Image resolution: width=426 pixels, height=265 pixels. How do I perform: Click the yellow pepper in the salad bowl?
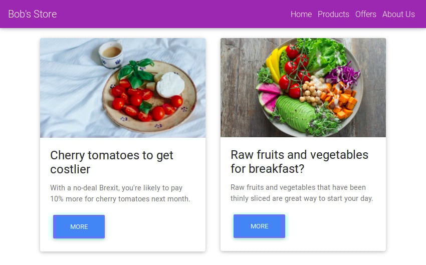pos(273,63)
